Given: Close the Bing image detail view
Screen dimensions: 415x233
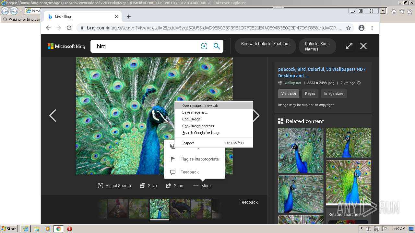Looking at the screenshot, I should click(363, 46).
